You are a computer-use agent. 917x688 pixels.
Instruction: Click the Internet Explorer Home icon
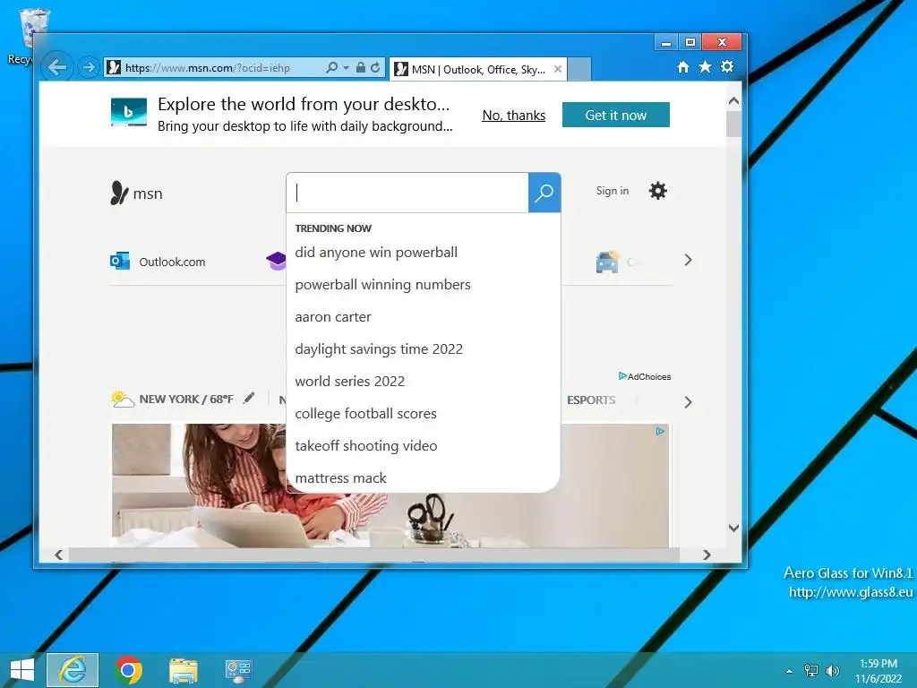tap(683, 66)
